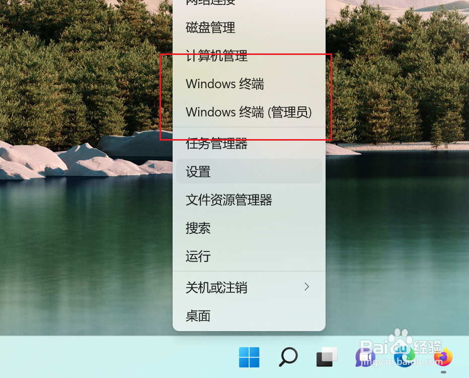The height and width of the screenshot is (378, 469).
Task: Open the Start menu via taskbar icon
Action: click(x=249, y=357)
